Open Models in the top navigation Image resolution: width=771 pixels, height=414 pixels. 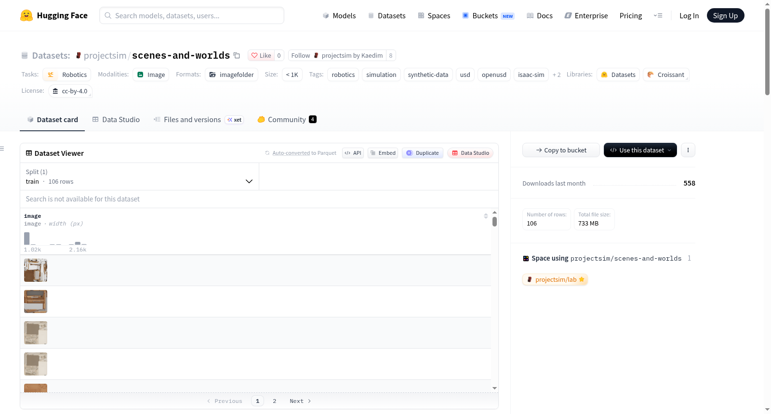coord(339,15)
